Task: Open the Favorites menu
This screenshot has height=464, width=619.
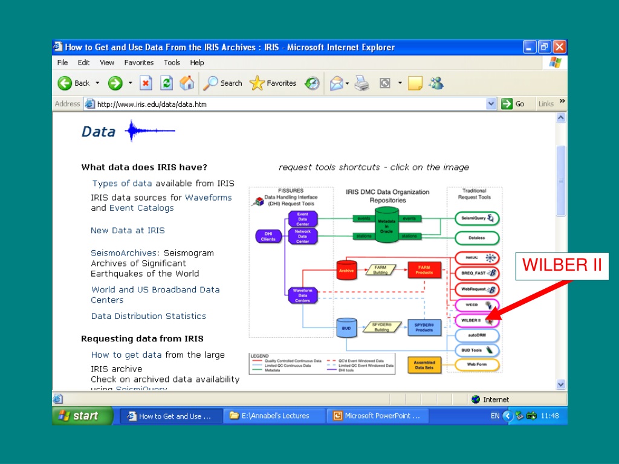Action: 138,62
